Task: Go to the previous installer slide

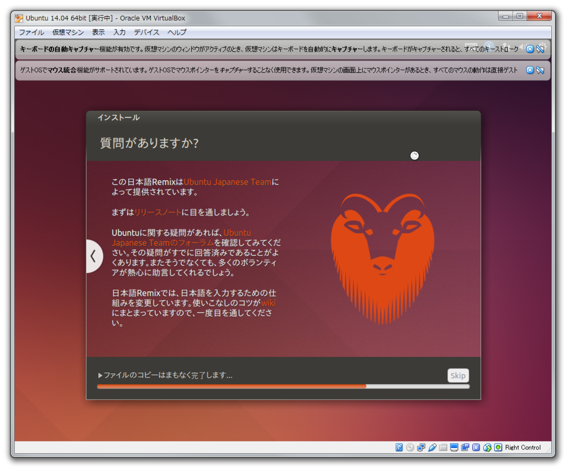Action: point(94,256)
